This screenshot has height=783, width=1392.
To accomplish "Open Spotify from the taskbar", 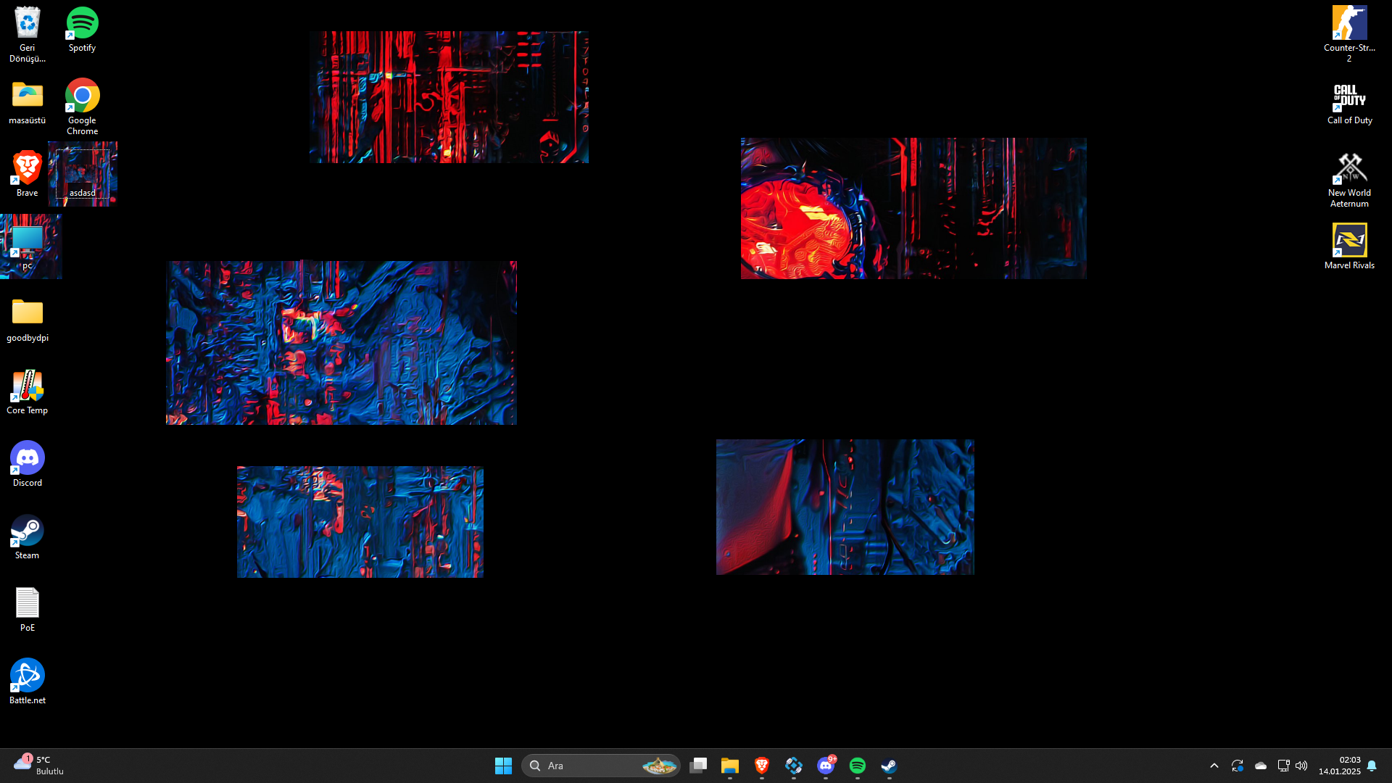I will [858, 766].
